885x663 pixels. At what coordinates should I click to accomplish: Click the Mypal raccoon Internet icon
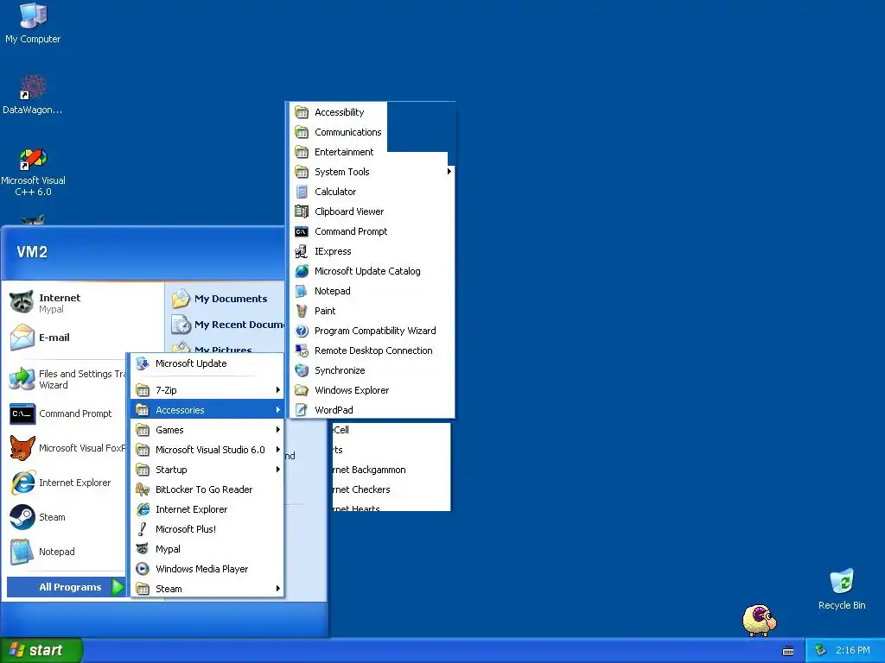[x=22, y=303]
